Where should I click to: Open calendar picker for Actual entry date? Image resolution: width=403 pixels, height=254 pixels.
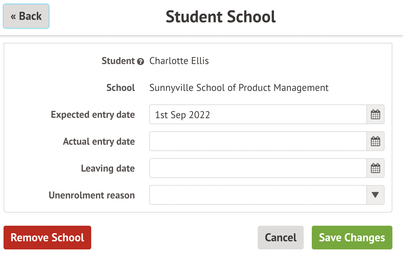pyautogui.click(x=375, y=142)
